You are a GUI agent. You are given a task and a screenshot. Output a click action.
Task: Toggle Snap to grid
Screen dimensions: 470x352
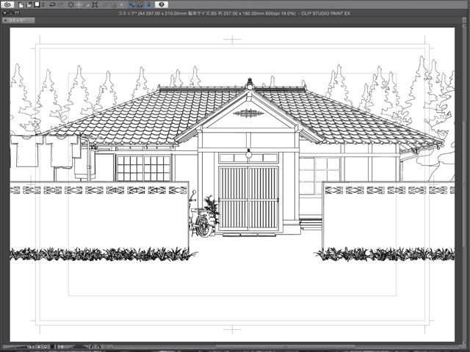pyautogui.click(x=148, y=5)
